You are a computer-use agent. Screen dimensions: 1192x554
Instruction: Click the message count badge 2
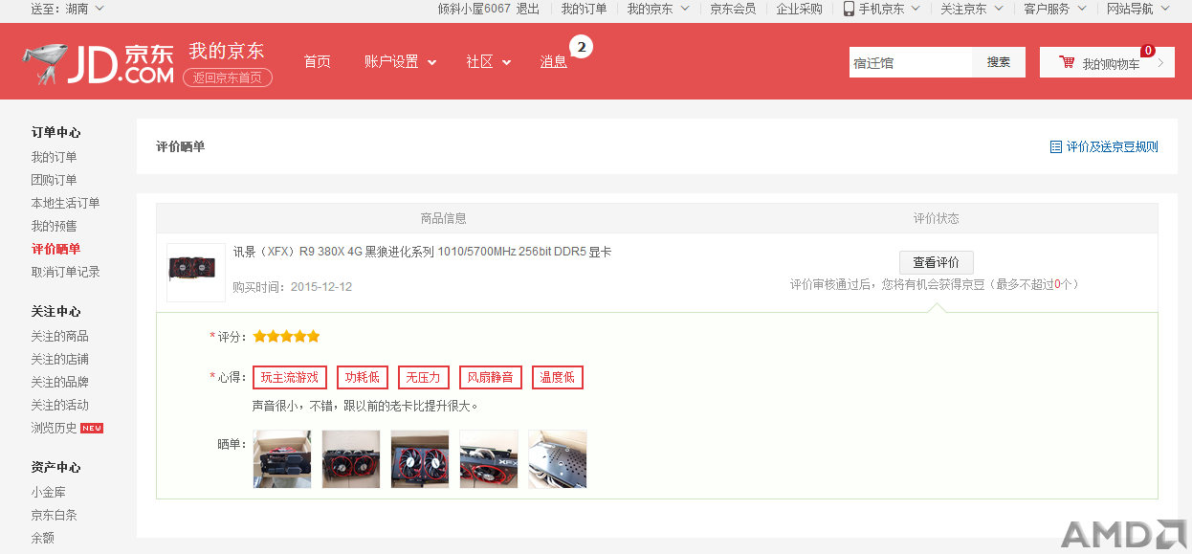point(581,46)
